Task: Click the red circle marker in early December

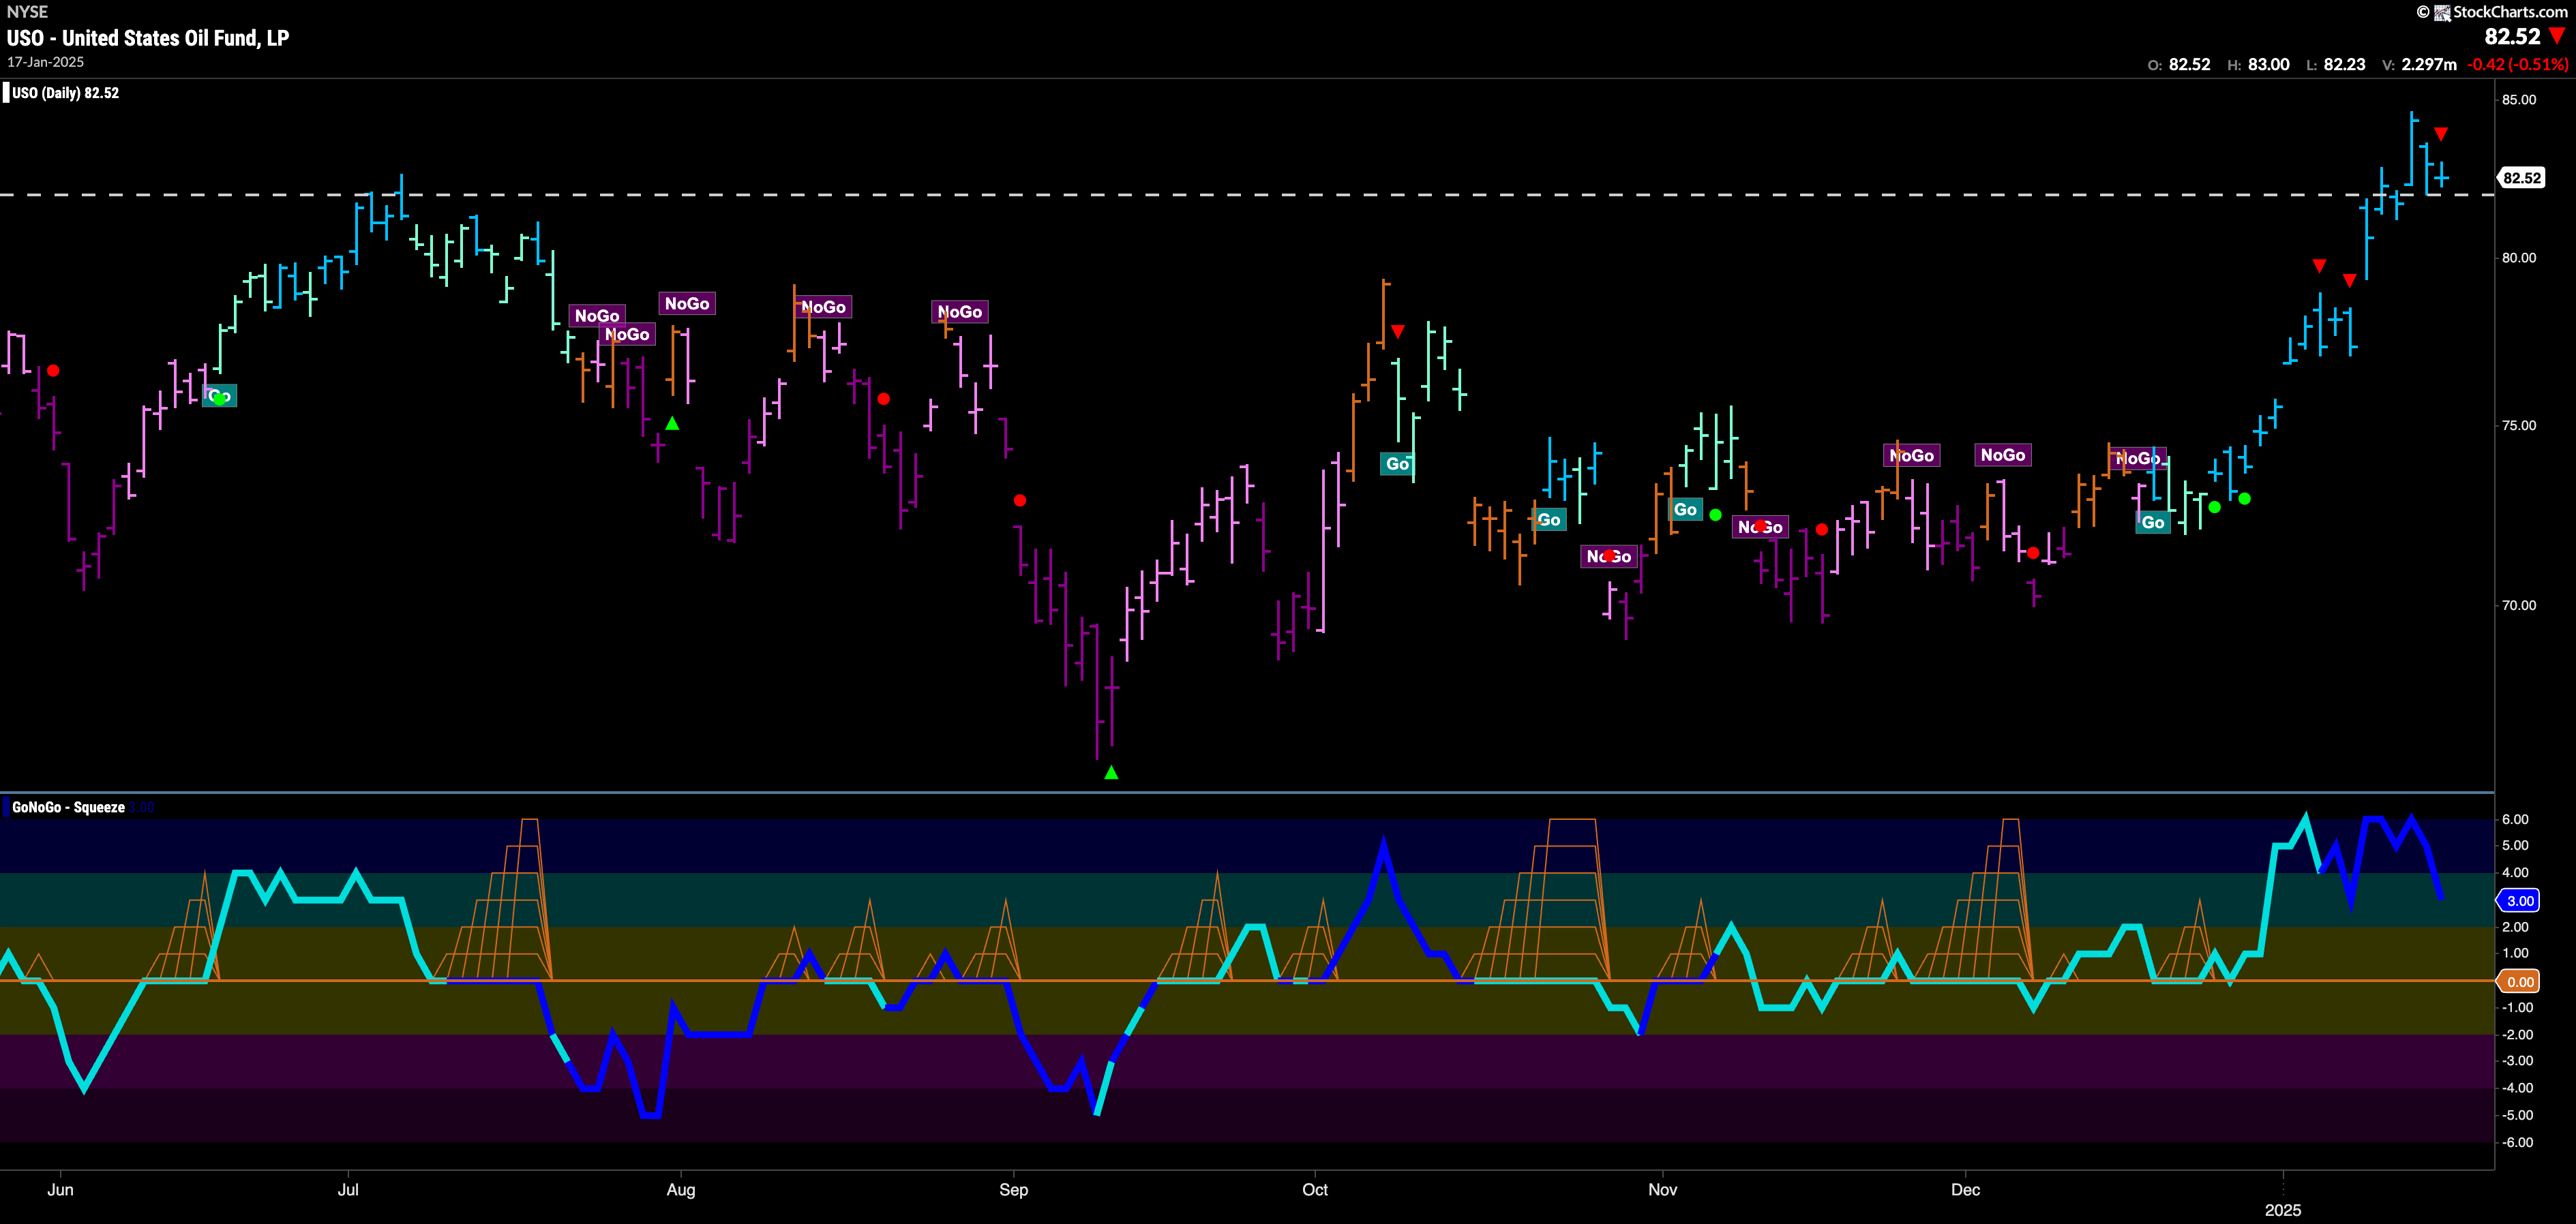Action: [x=2033, y=553]
